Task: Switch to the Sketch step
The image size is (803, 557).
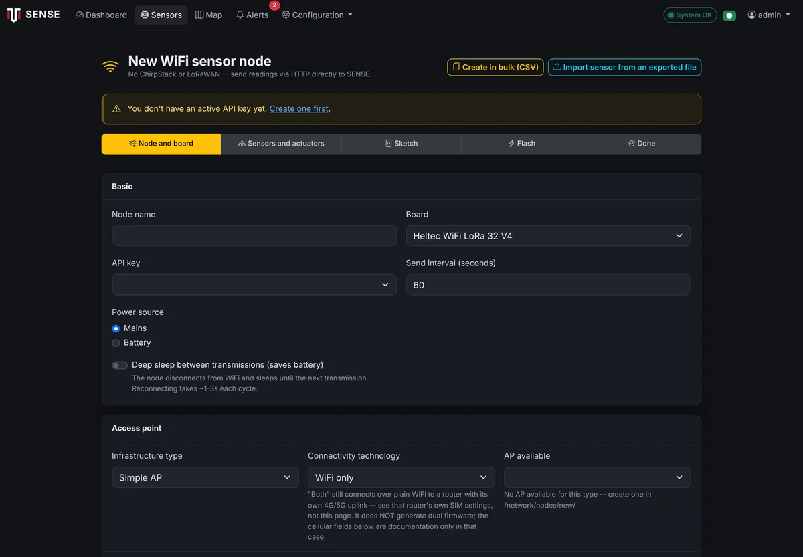Action: tap(401, 144)
